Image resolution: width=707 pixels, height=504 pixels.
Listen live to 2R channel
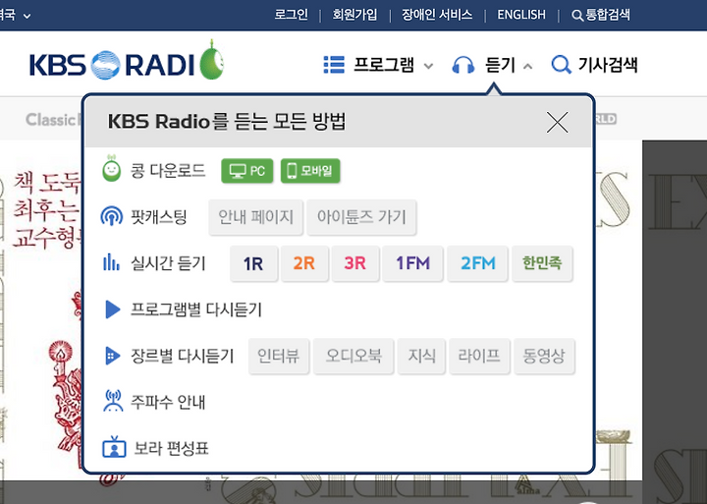(304, 263)
